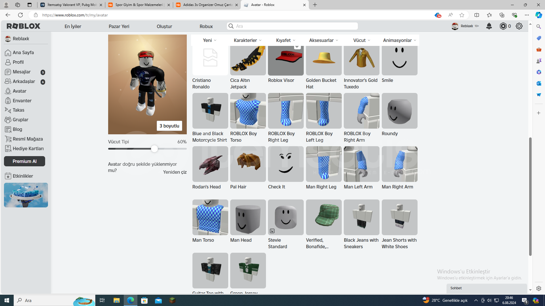Open Sohbet chat bar
545x306 pixels.
click(487, 288)
